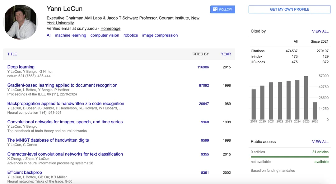Open the 31 articles available link

[320, 152]
